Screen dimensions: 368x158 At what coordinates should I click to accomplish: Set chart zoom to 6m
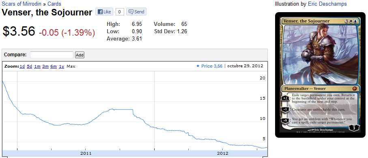tap(54, 66)
